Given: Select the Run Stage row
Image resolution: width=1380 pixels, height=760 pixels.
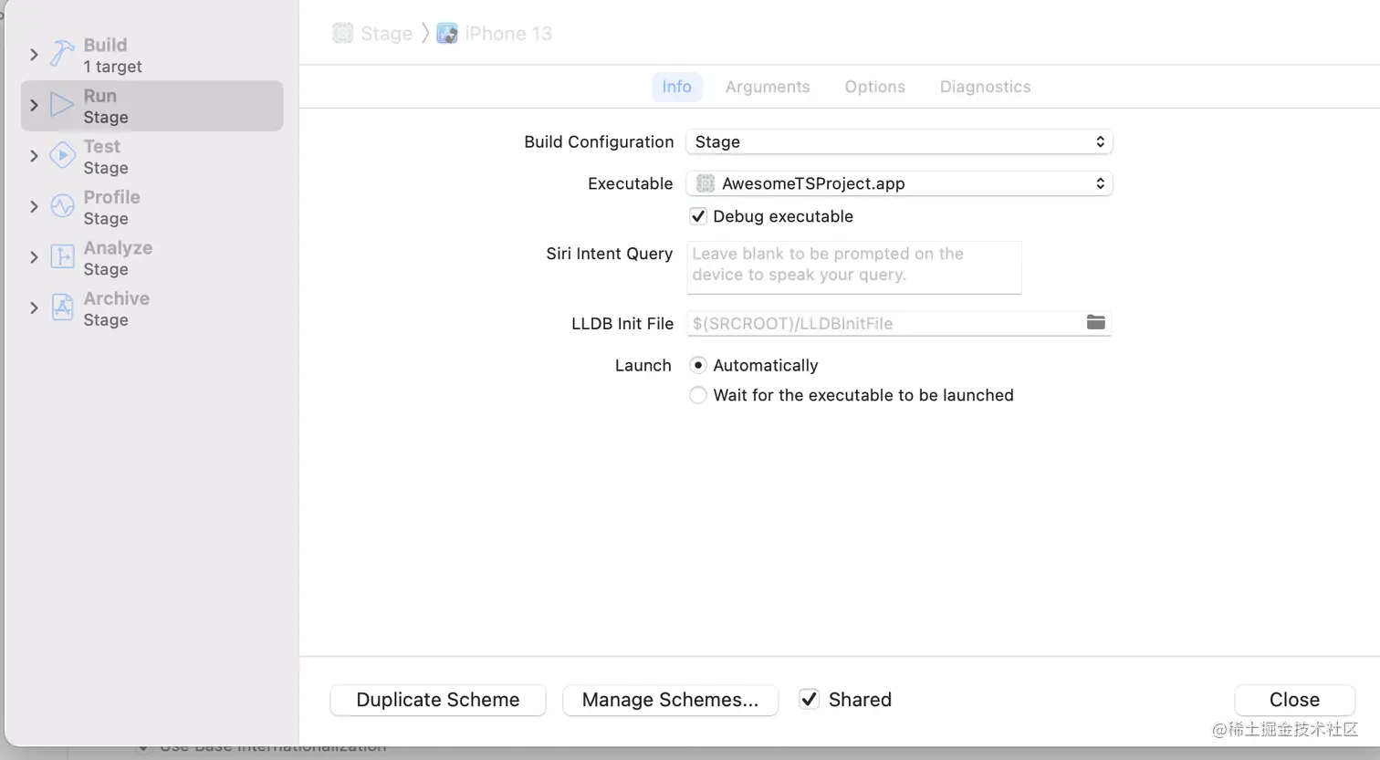Looking at the screenshot, I should pyautogui.click(x=152, y=106).
